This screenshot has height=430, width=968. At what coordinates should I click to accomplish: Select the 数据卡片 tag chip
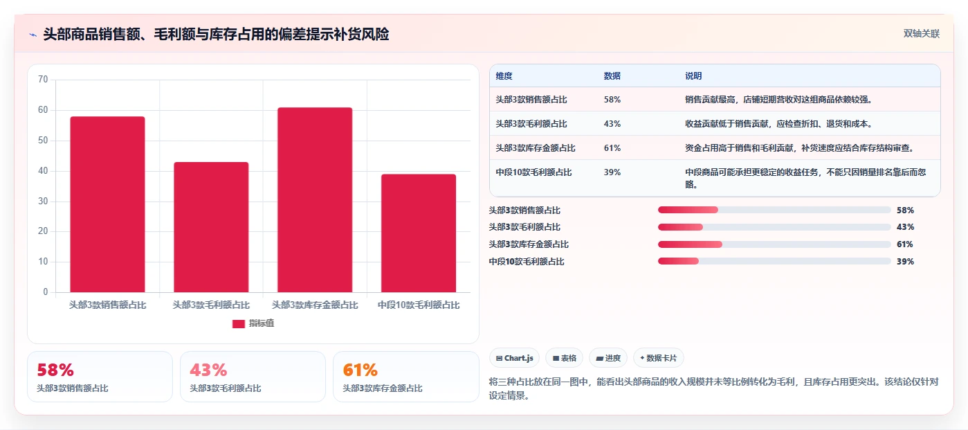click(x=658, y=358)
